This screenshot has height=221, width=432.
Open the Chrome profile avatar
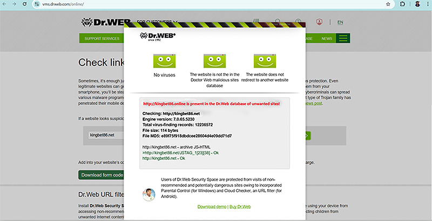[417, 4]
